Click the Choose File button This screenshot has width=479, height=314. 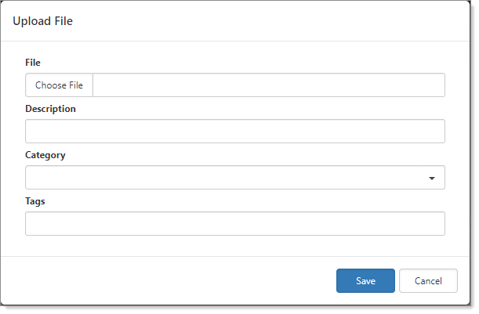click(x=59, y=85)
